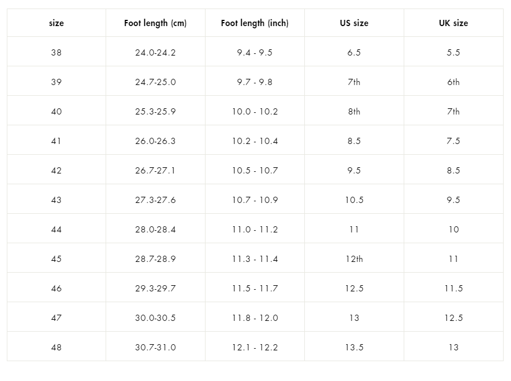Select the 11.3 - 11.4 inch cell
The image size is (511, 381).
pos(254,259)
